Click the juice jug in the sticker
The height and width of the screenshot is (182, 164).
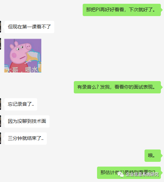tap(33, 56)
